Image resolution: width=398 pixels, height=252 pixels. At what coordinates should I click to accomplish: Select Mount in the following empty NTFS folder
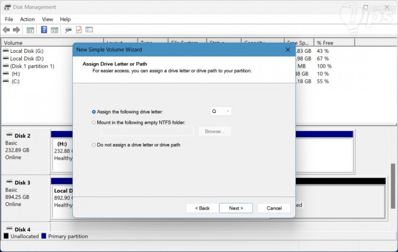[93, 123]
